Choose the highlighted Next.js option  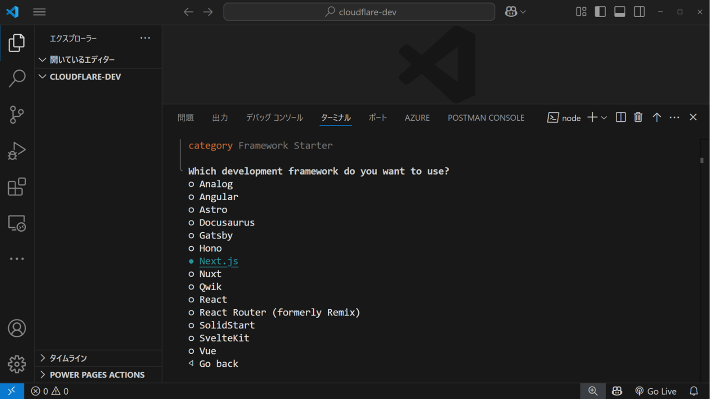click(219, 261)
